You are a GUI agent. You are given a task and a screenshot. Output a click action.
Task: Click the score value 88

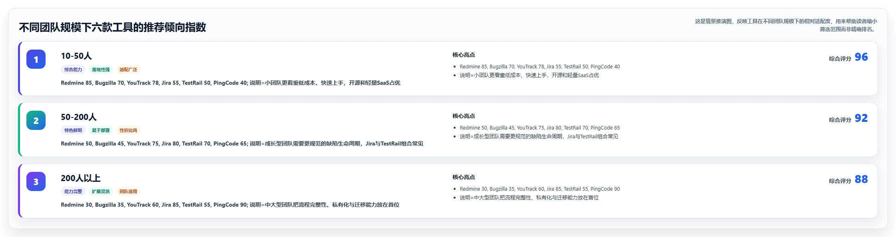click(861, 179)
